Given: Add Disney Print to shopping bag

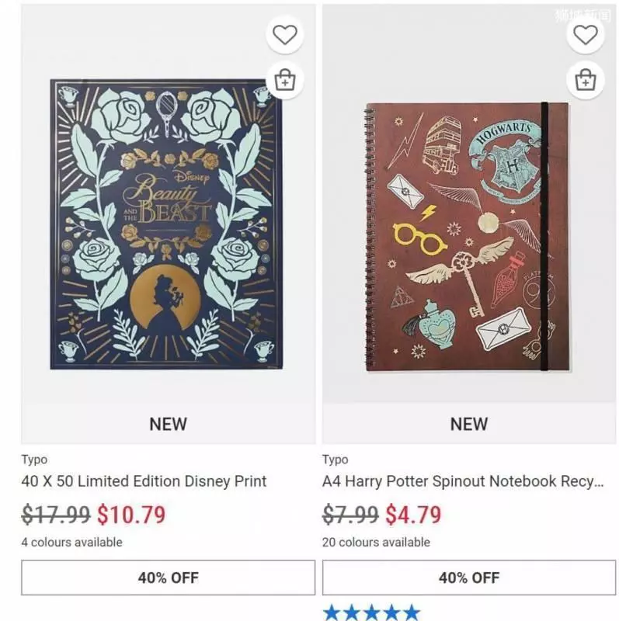Looking at the screenshot, I should point(285,81).
